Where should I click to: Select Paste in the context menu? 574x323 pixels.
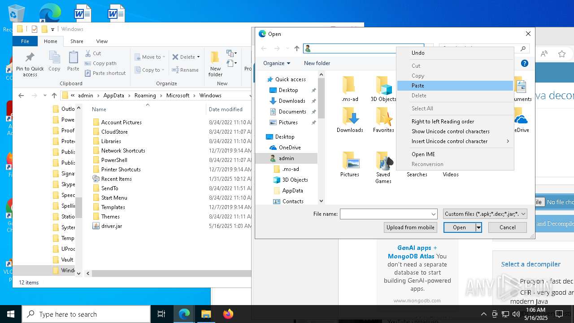click(455, 86)
